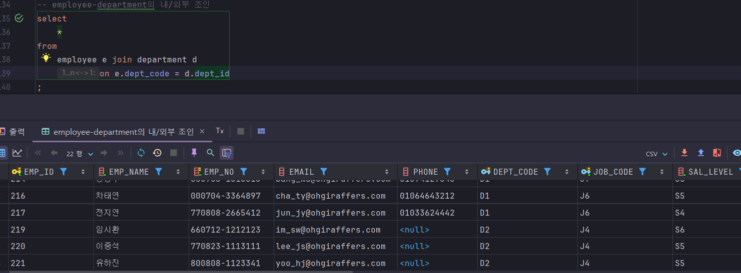Click the yellow lightbulb intention icon
This screenshot has width=741, height=273.
tap(46, 58)
